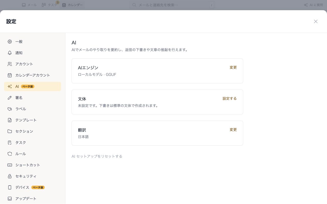Select カレンダーアカウント in the sidebar
Viewport: 327px width, 204px height.
click(32, 75)
